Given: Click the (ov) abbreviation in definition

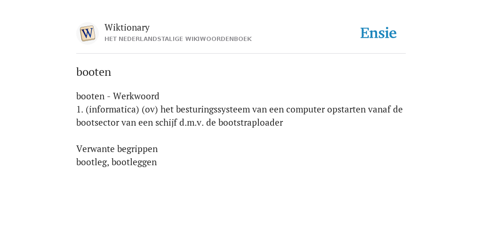Looking at the screenshot, I should pos(150,109).
